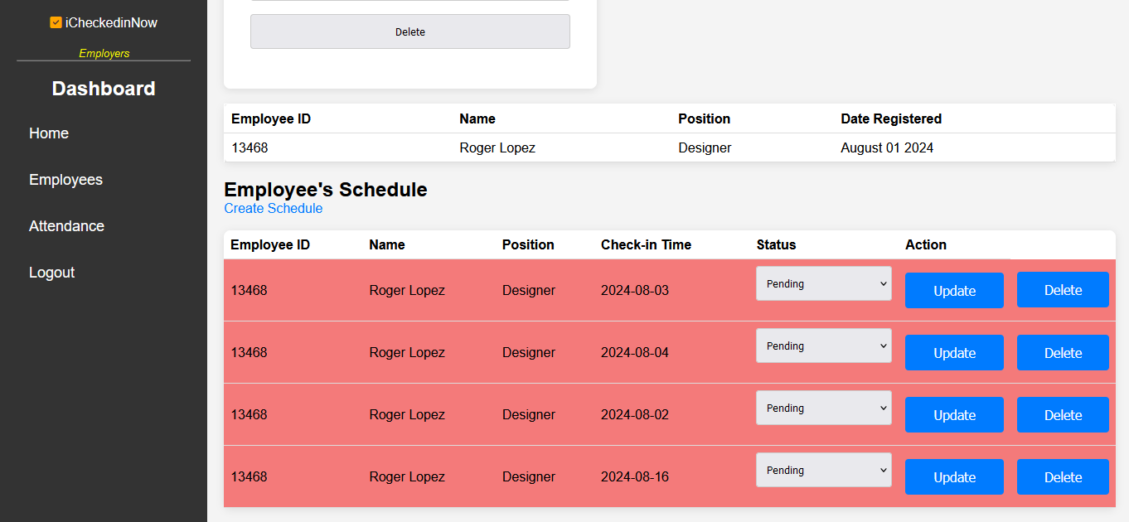The image size is (1129, 522).
Task: Select the Roger Lopez employee row
Action: (x=497, y=148)
